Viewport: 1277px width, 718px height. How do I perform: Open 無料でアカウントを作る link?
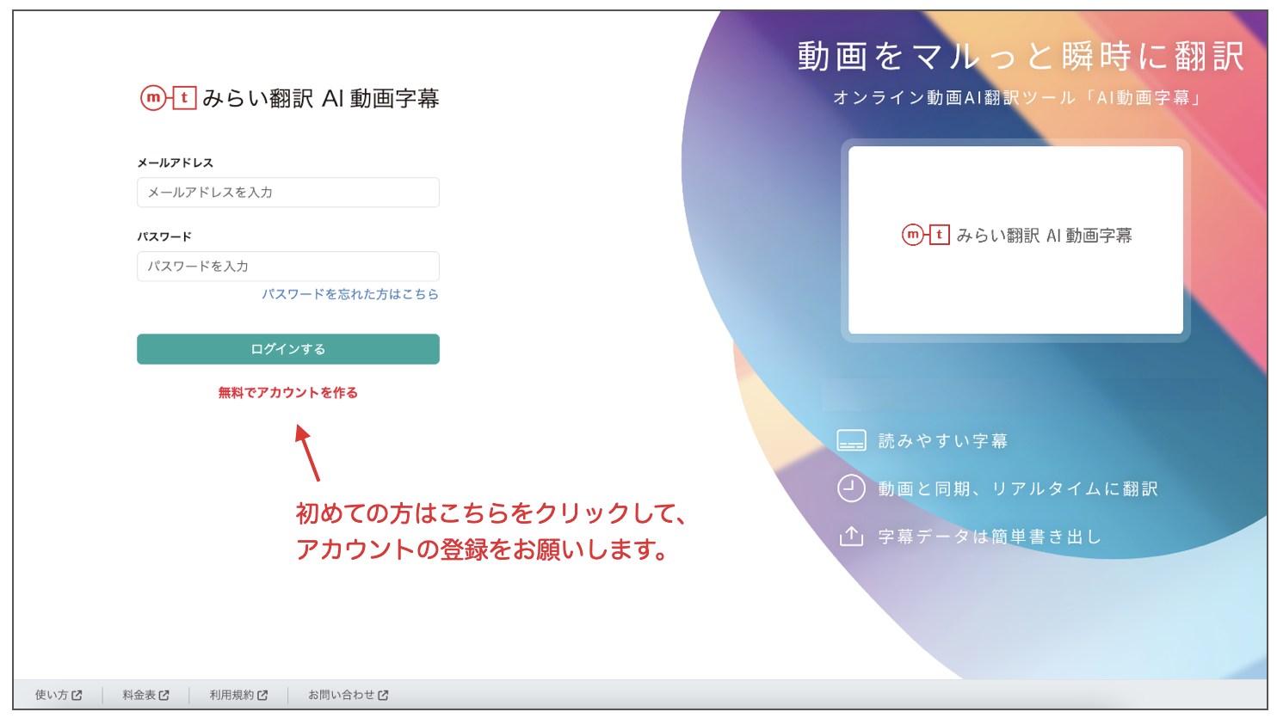[288, 393]
